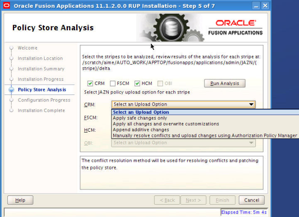Click the FSCM label in upload options
The width and height of the screenshot is (299, 217).
91,117
